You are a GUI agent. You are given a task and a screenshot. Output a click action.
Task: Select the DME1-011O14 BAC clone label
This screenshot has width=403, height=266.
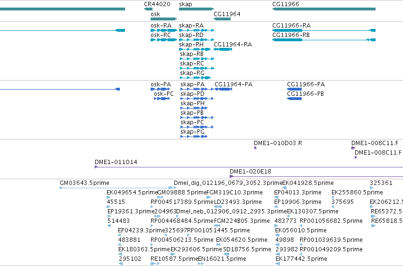[x=116, y=162]
